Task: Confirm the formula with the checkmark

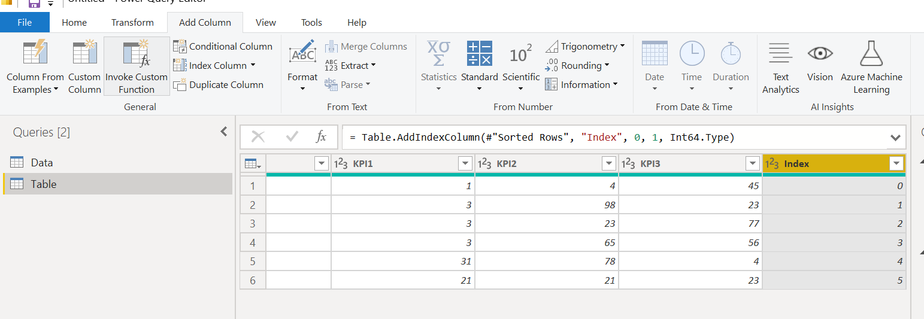Action: (292, 137)
